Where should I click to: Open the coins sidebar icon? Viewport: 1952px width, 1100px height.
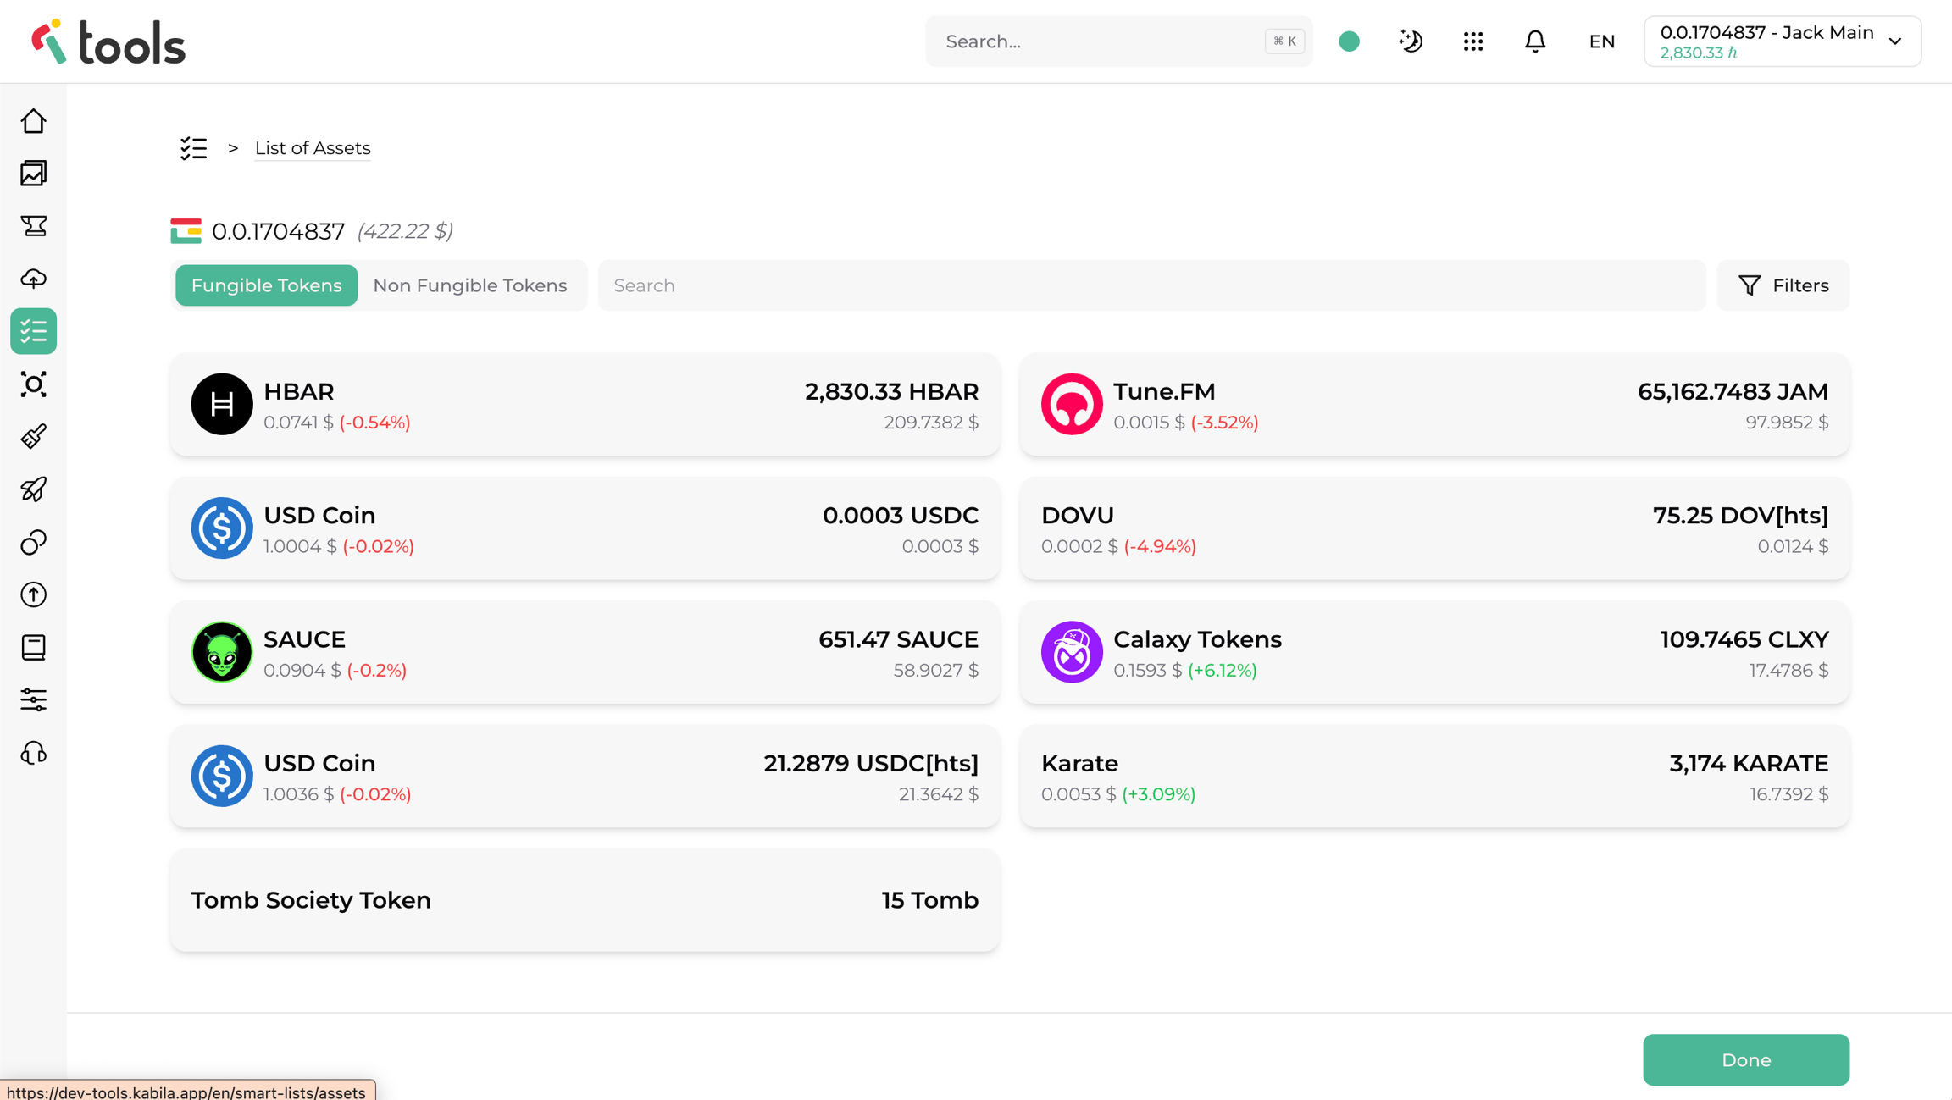click(34, 542)
